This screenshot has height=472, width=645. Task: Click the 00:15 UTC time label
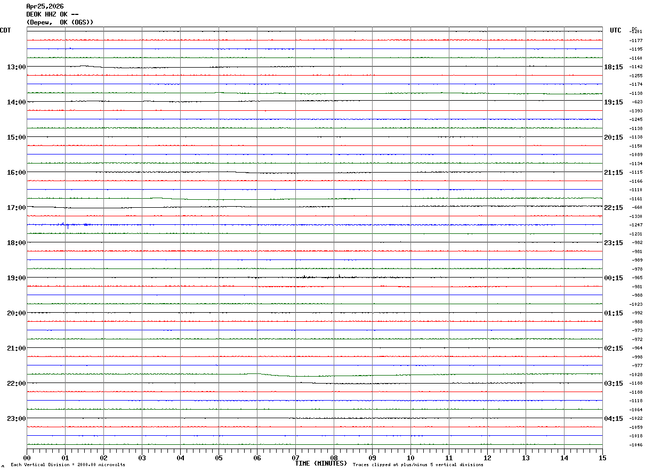(613, 278)
